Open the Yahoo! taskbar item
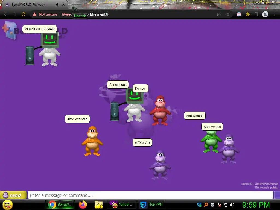 click(x=121, y=205)
